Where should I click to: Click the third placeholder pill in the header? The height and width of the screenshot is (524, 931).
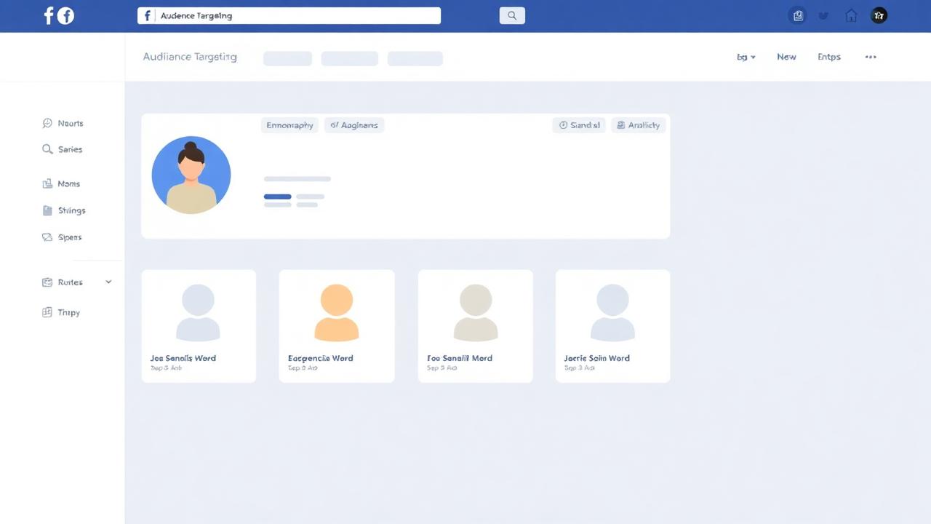coord(415,58)
